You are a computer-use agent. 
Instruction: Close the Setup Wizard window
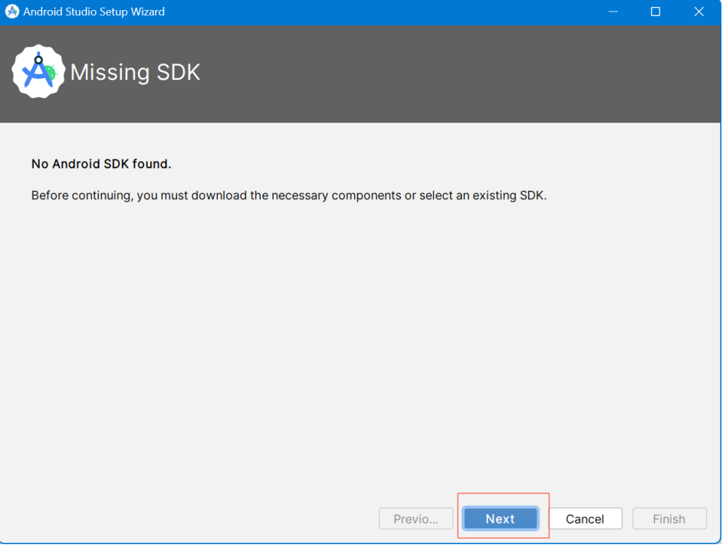(699, 11)
